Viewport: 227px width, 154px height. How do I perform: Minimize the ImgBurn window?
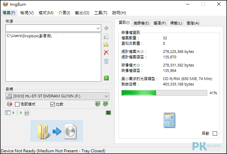188,4
